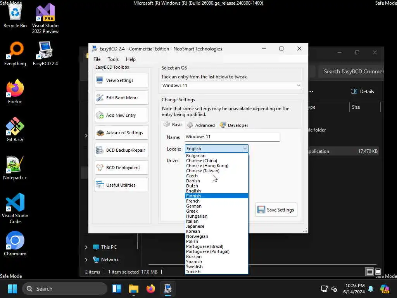The height and width of the screenshot is (298, 397).
Task: Open Useful Utilities
Action: pos(122,185)
